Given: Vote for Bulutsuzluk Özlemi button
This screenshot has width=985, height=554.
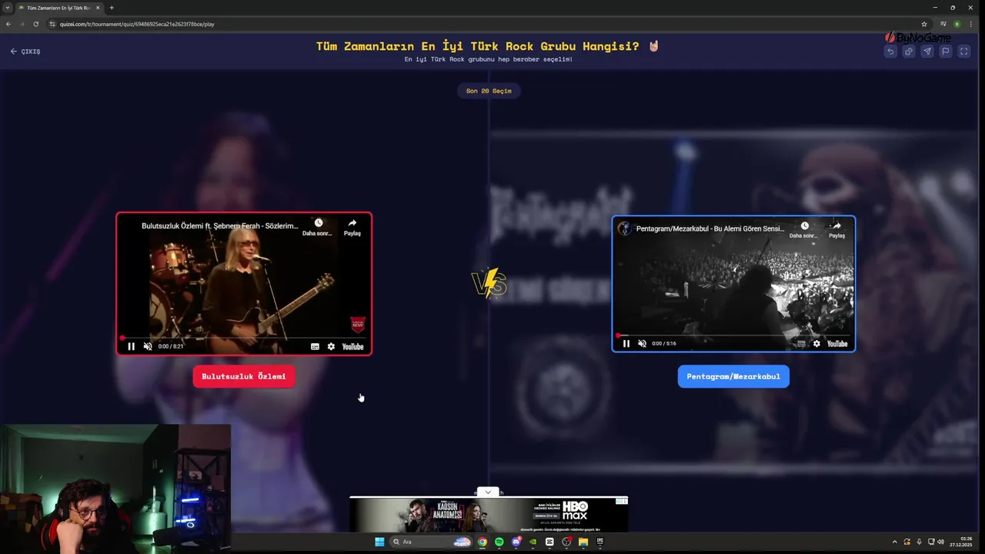Looking at the screenshot, I should 244,376.
